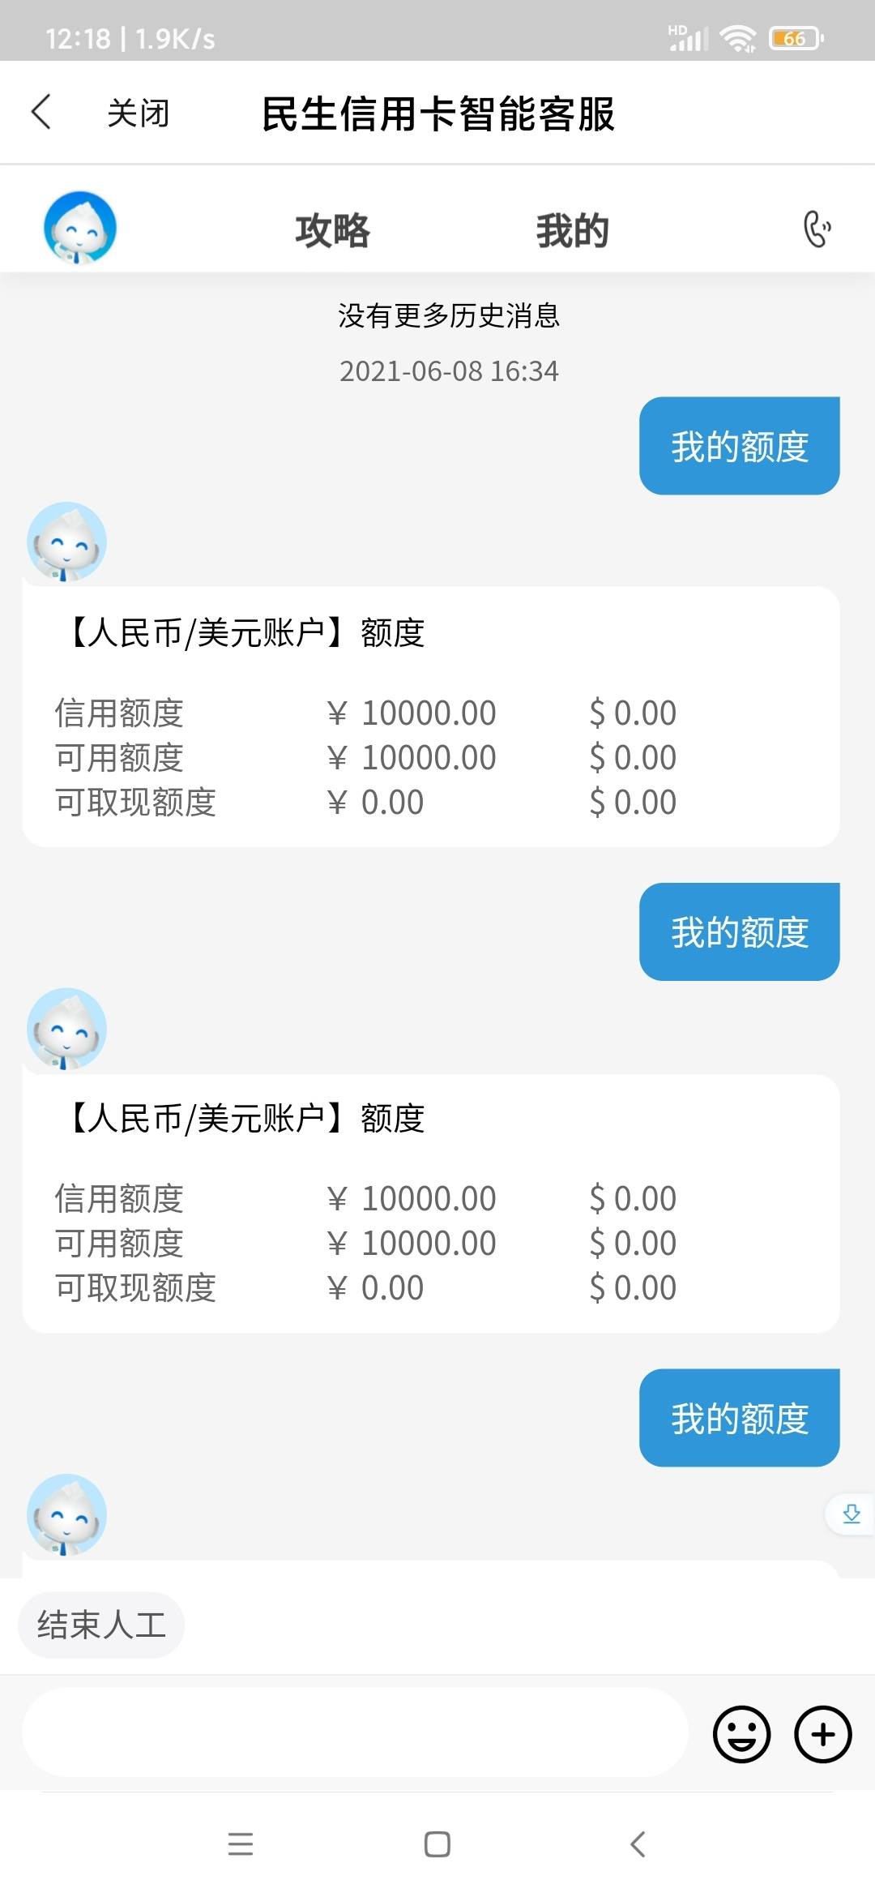
Task: Tap Android home square button
Action: [437, 1844]
